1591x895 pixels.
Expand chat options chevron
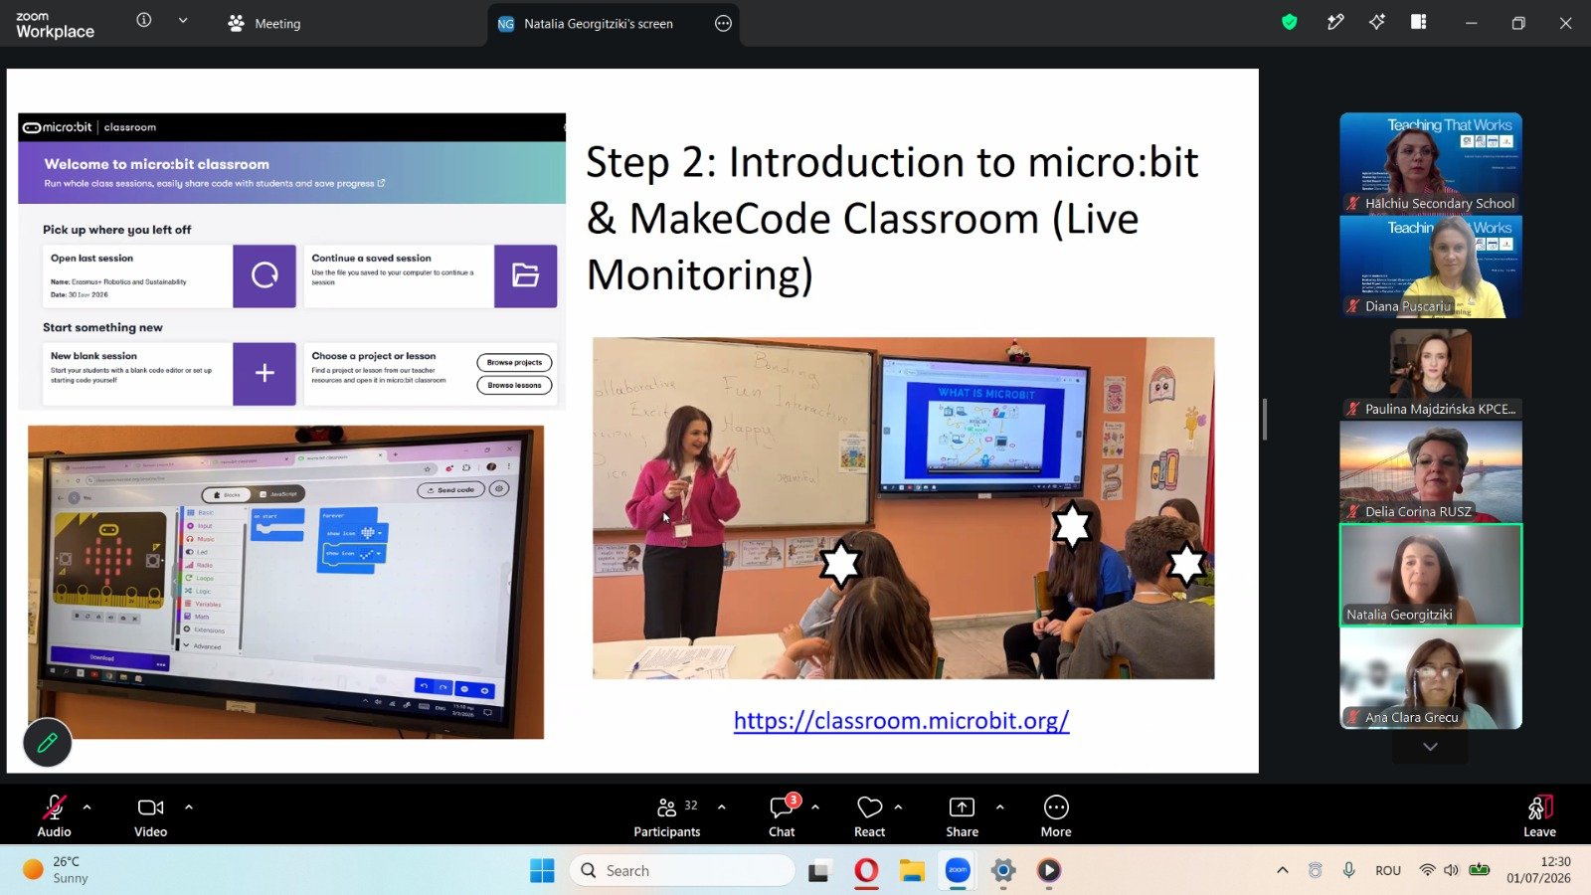tap(815, 807)
